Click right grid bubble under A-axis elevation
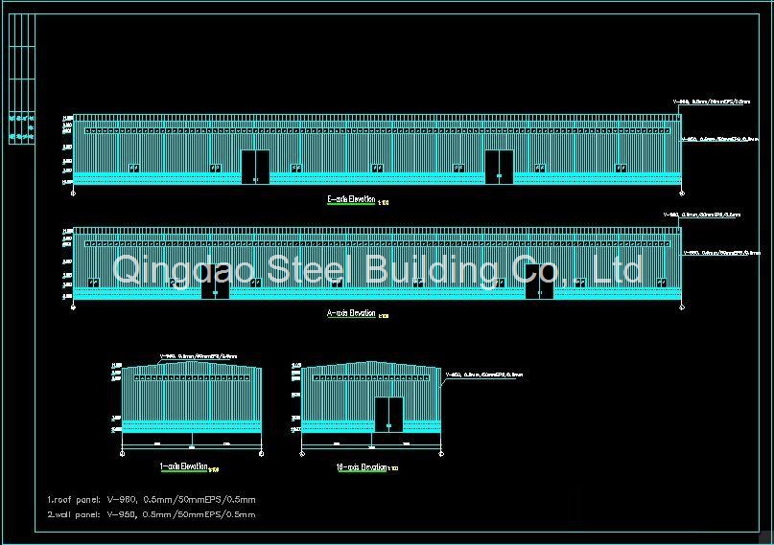774x545 pixels. [x=682, y=307]
